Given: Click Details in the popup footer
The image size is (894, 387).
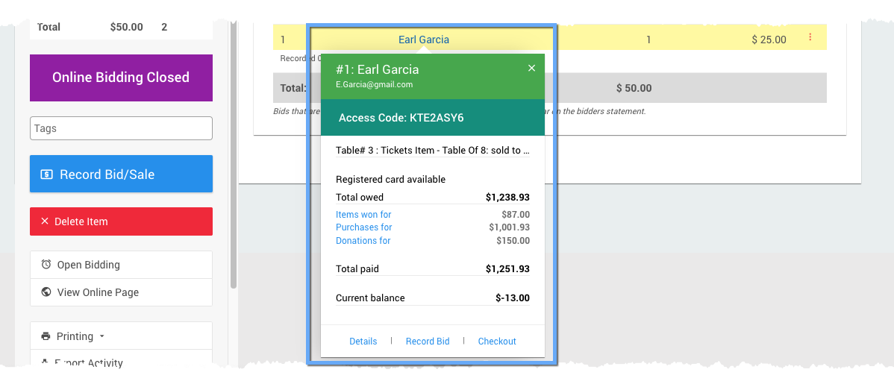Looking at the screenshot, I should pyautogui.click(x=363, y=342).
